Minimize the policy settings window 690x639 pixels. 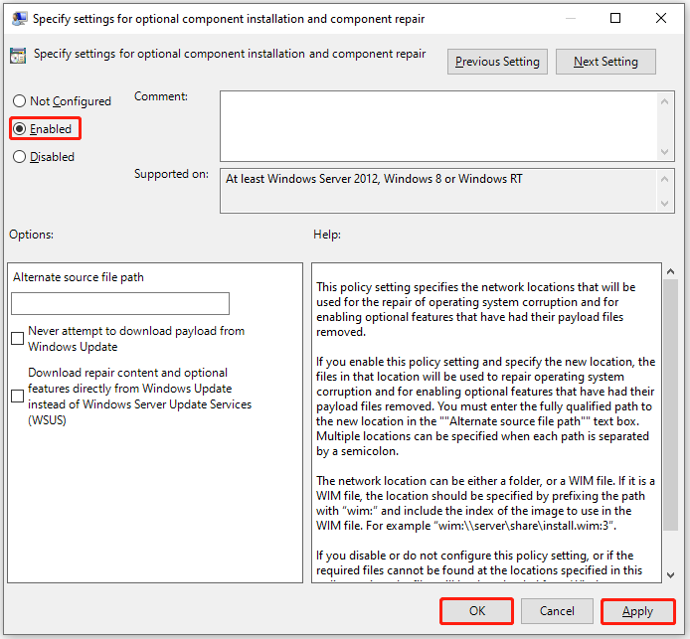pyautogui.click(x=570, y=18)
